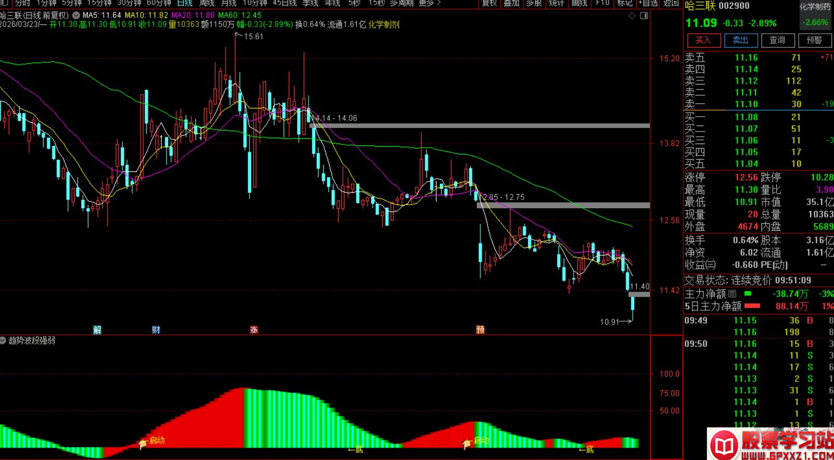The width and height of the screenshot is (834, 460).
Task: Click the 标记 mark menu item
Action: pyautogui.click(x=624, y=3)
